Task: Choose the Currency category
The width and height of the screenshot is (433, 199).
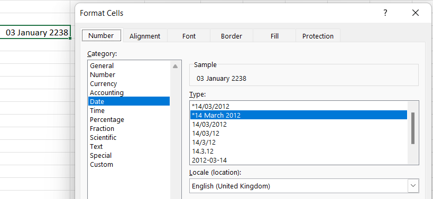Action: [129, 83]
